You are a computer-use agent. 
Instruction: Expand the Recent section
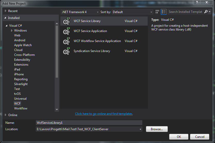6,11
